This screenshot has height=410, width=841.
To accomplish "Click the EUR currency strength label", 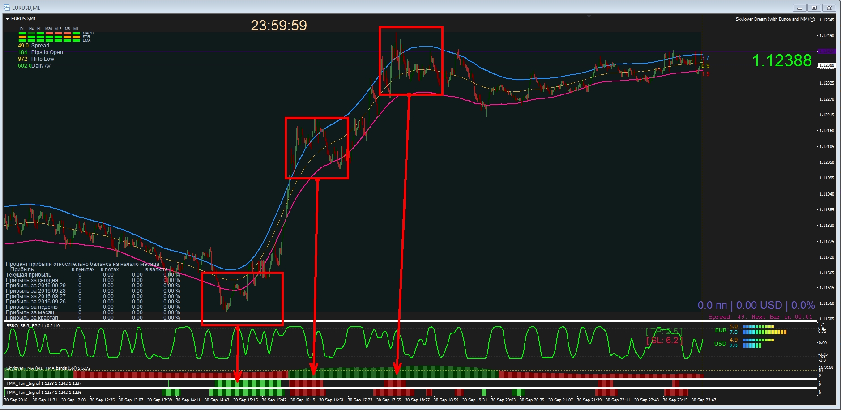I will point(721,330).
